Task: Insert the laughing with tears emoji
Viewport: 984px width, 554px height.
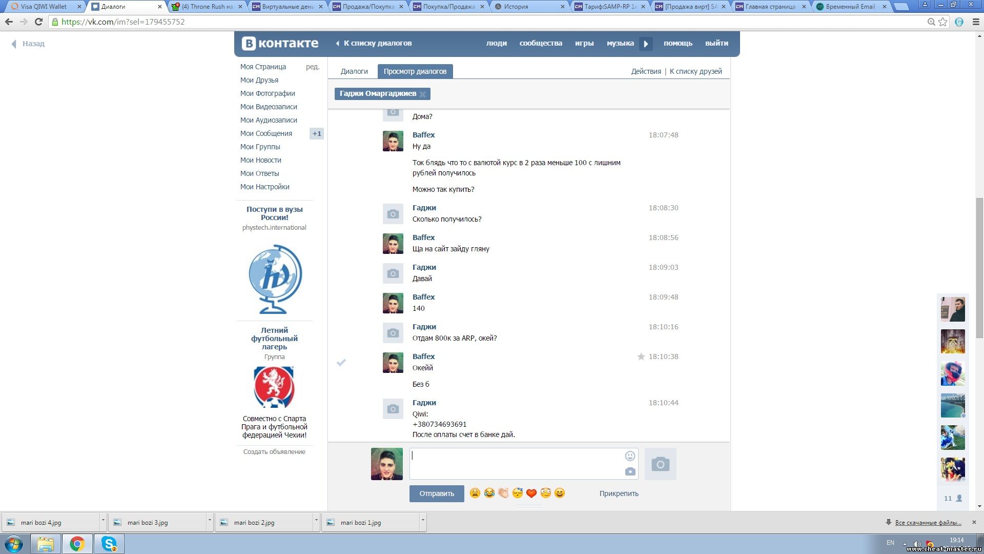Action: click(x=489, y=493)
